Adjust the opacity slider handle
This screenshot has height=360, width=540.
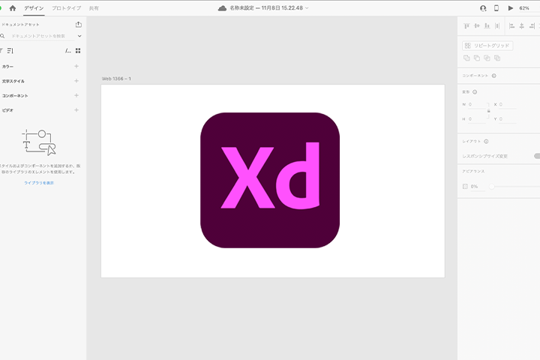pos(492,186)
